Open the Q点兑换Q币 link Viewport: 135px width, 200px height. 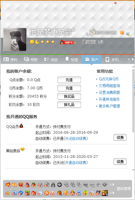[x=109, y=79]
